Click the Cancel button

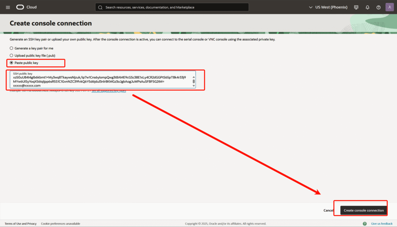(x=328, y=210)
